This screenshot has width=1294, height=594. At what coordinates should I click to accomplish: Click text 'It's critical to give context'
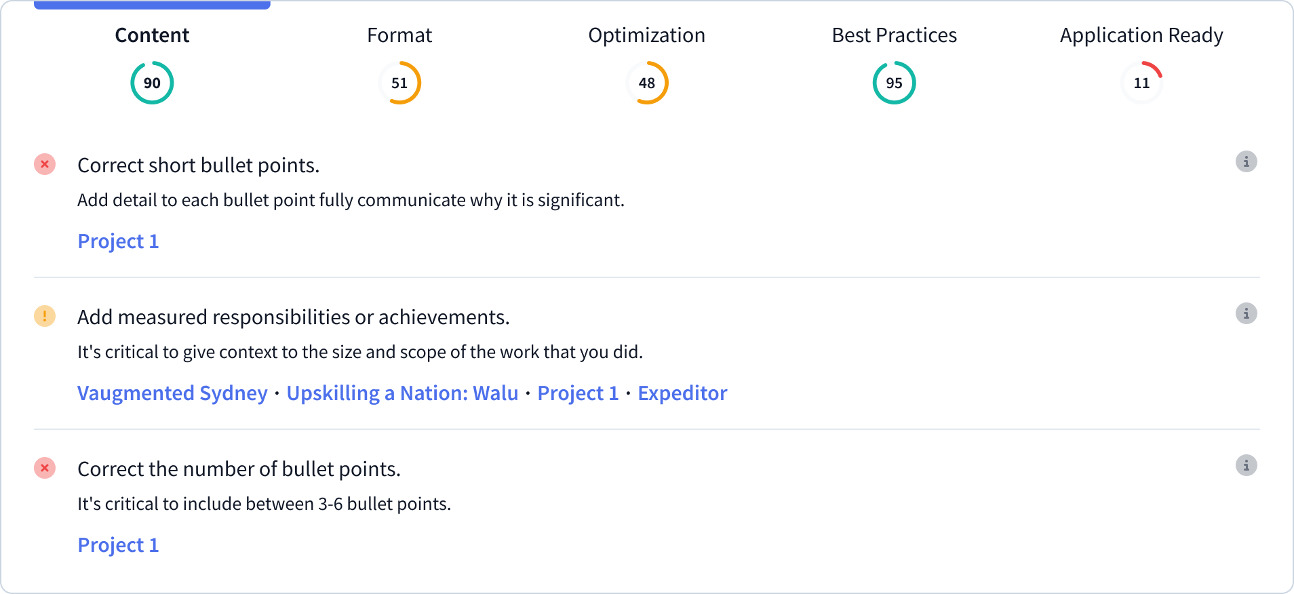(178, 352)
